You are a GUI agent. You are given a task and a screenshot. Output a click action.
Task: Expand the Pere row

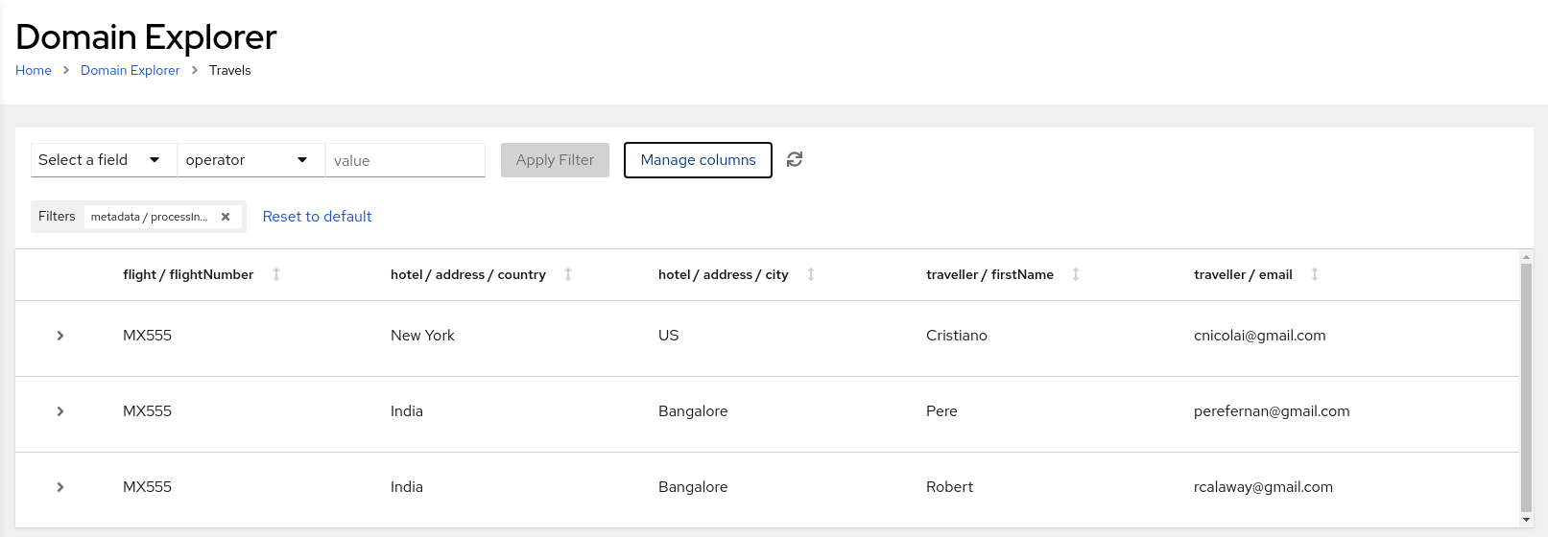click(x=60, y=411)
